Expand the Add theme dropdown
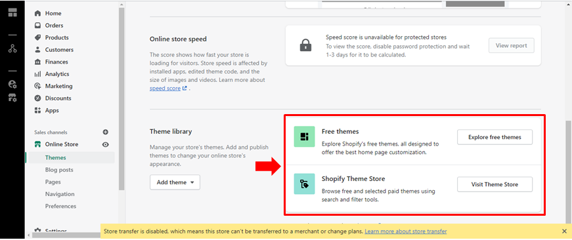572x240 pixels. [175, 182]
